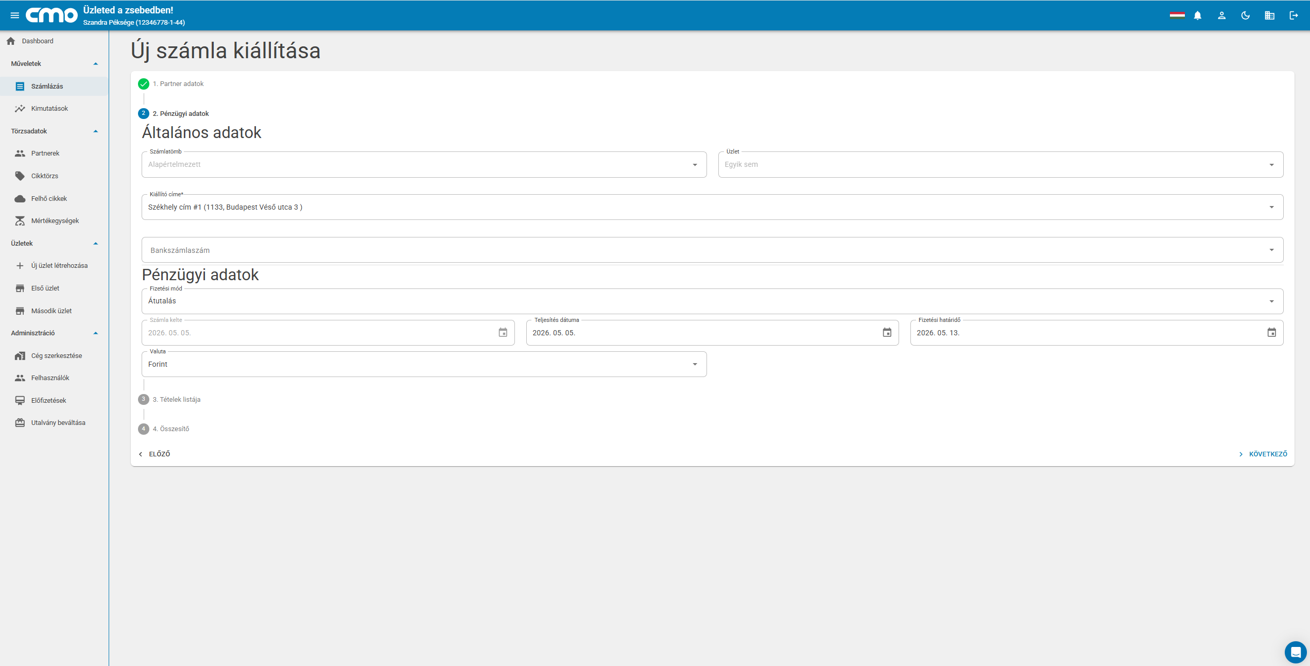1310x666 pixels.
Task: Open the Valuta dropdown
Action: (424, 364)
